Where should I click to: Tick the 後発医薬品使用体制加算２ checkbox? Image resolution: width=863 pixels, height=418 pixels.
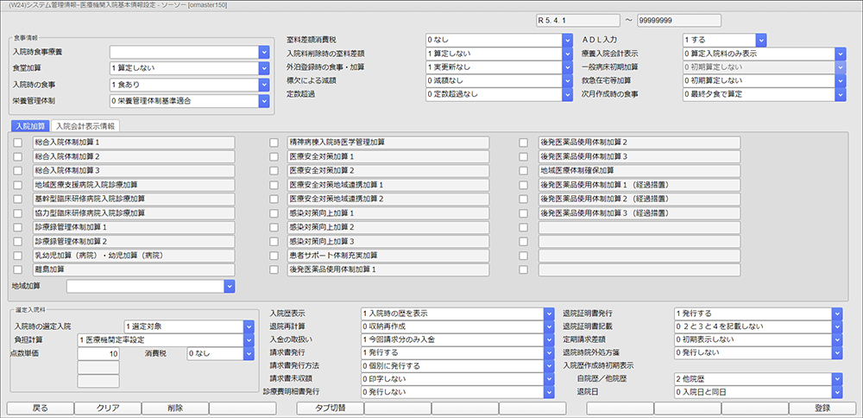click(523, 142)
